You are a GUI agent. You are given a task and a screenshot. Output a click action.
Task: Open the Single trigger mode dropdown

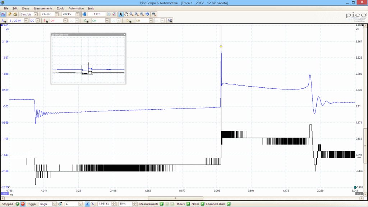coord(54,204)
